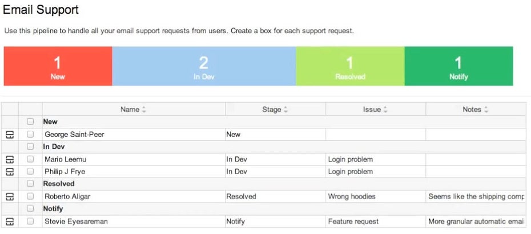Tick the Notify group checkbox

30,208
